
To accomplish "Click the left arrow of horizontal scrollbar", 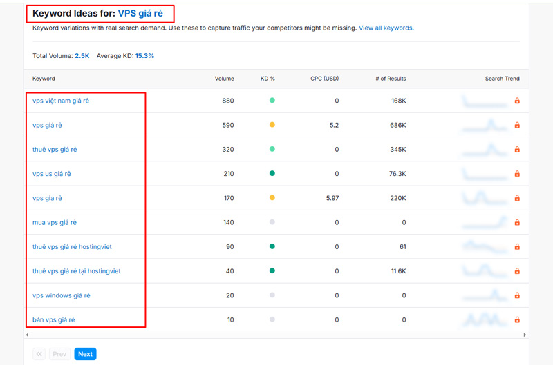I will coord(28,335).
